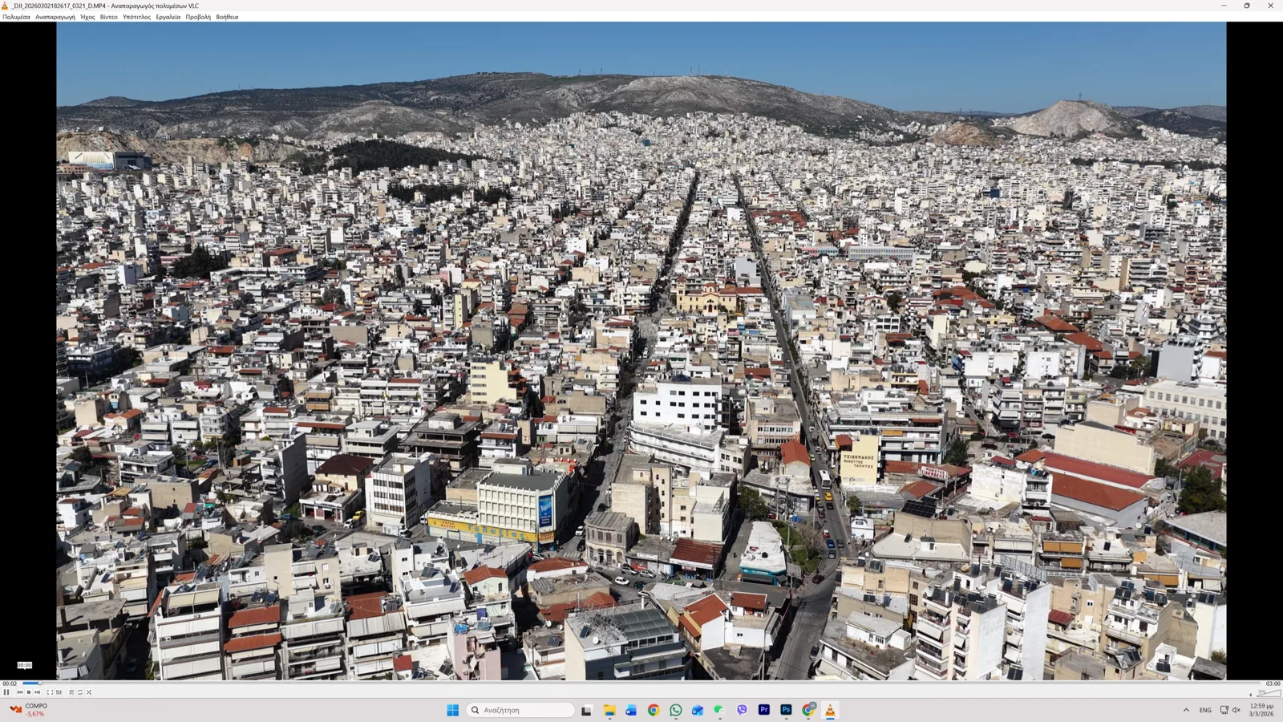Open the Βοήθεια menu
The width and height of the screenshot is (1283, 722).
click(227, 17)
